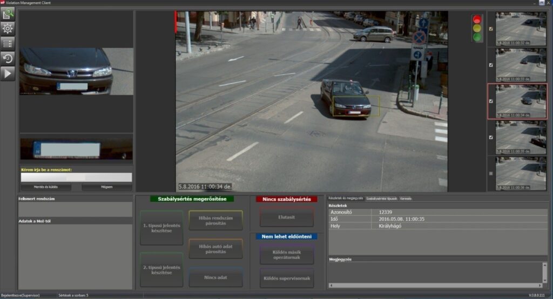
Task: Open the Keresés tab
Action: tap(406, 199)
